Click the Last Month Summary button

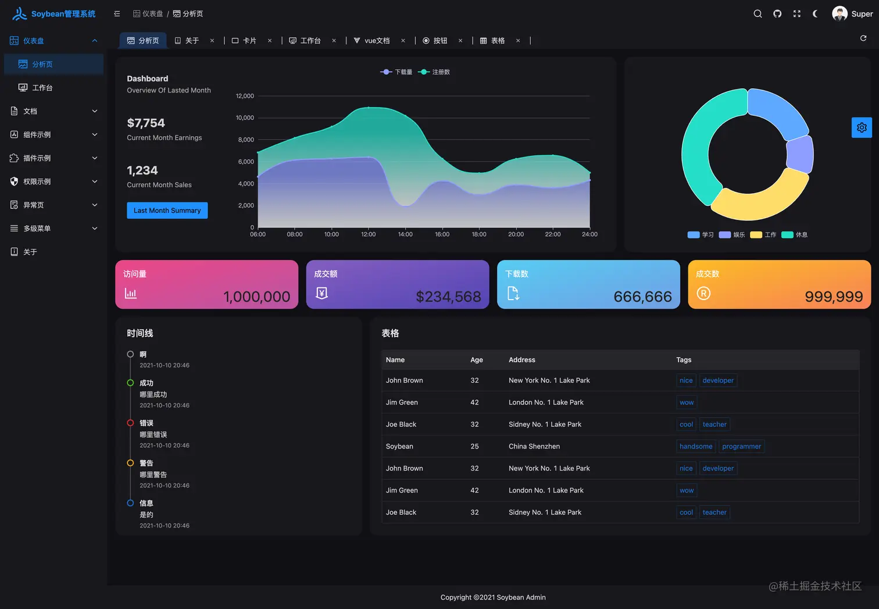[167, 211]
